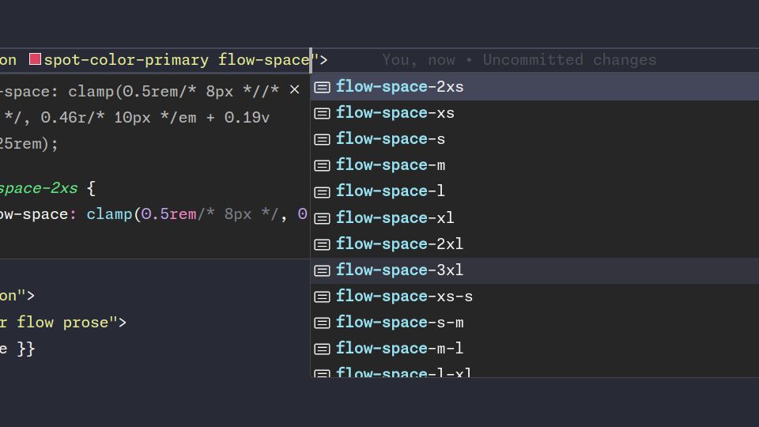Click the icon next to flow-space-2xl

pyautogui.click(x=322, y=244)
